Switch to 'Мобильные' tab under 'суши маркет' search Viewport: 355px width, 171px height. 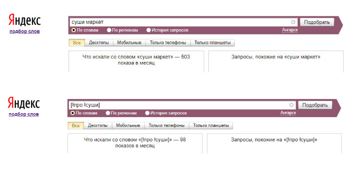coord(129,42)
